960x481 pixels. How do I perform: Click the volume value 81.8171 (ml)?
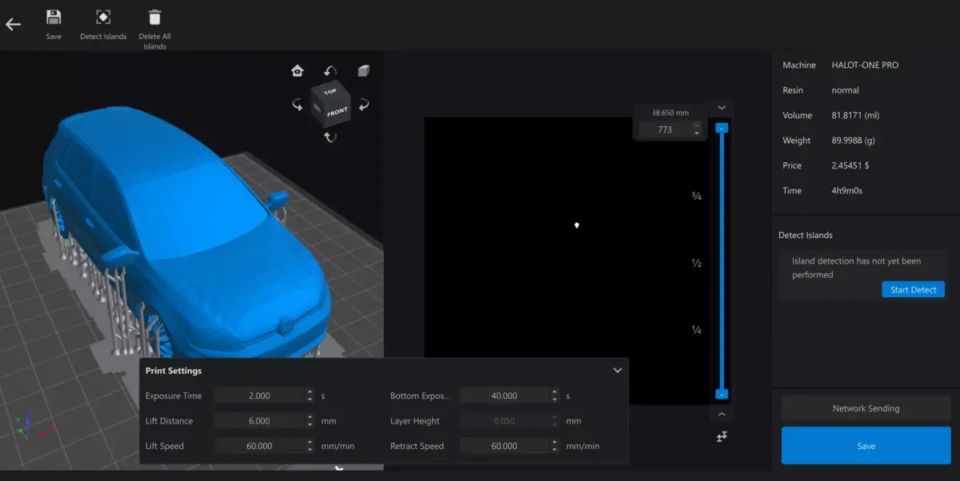pos(855,116)
